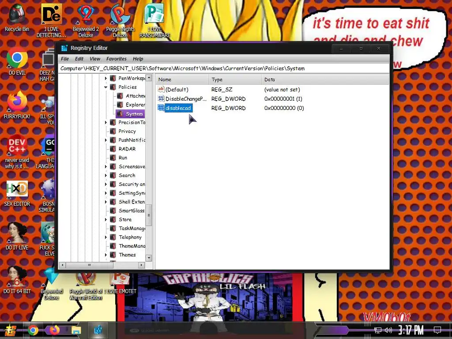Click tree horizontal scrollbar right arrow

141,265
